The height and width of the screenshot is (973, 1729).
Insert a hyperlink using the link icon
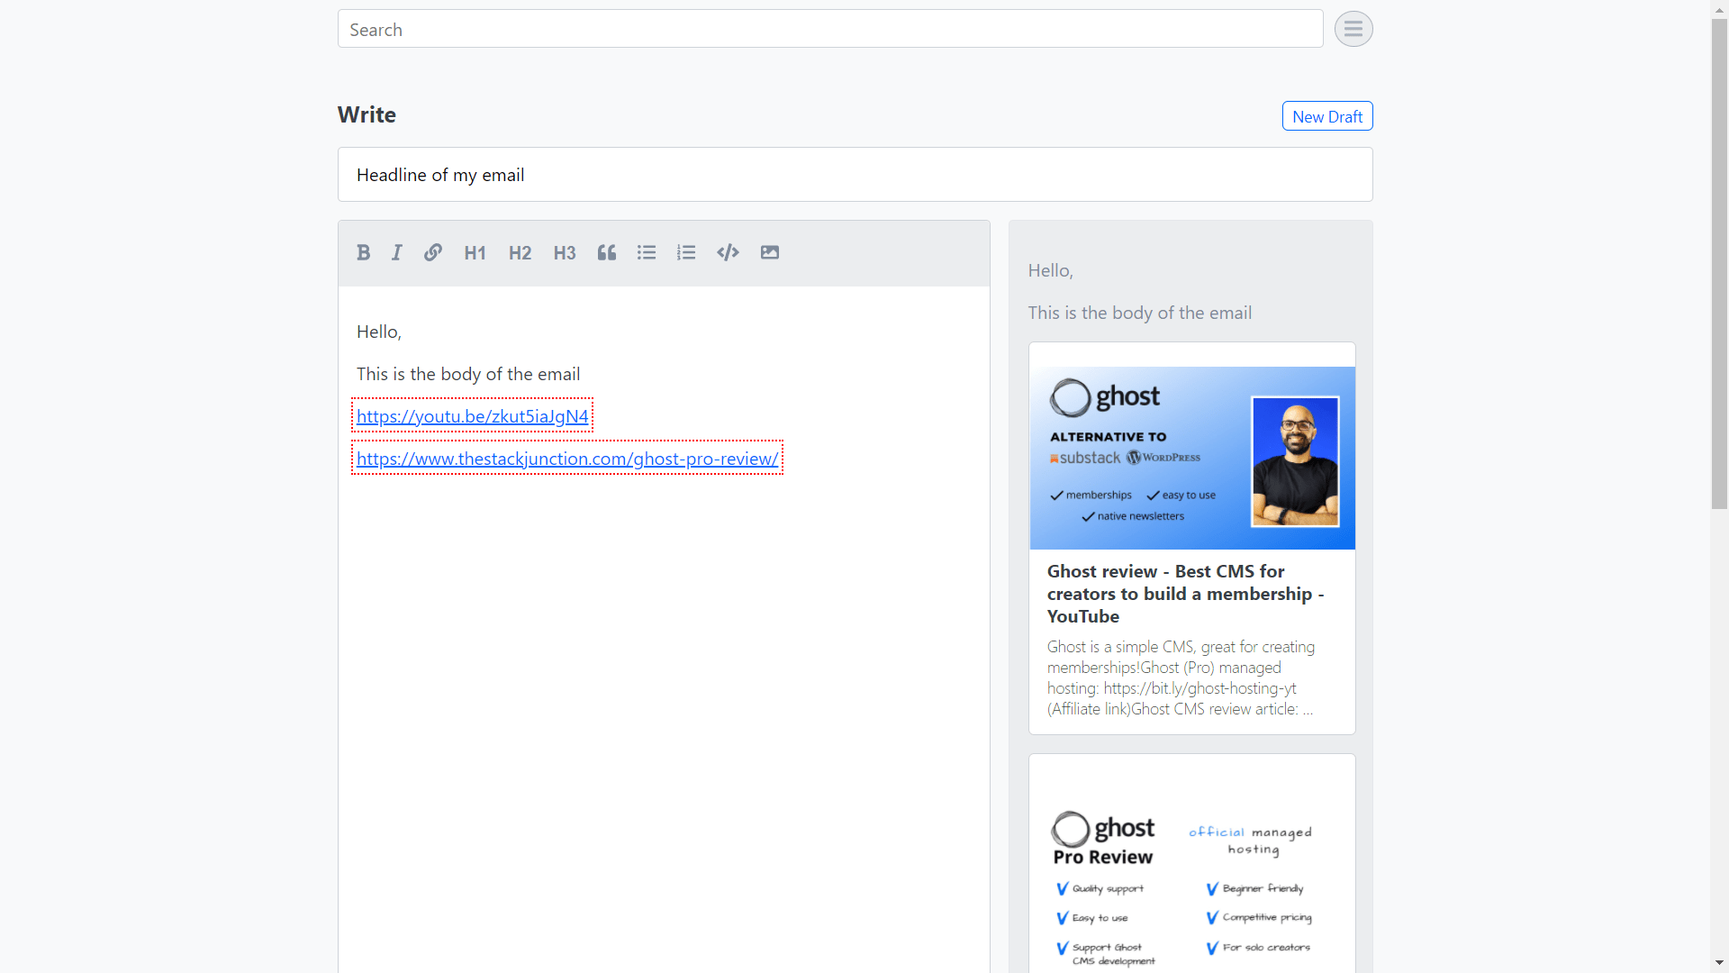click(432, 252)
